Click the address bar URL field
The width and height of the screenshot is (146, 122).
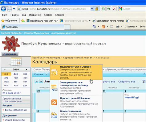point(54,9)
